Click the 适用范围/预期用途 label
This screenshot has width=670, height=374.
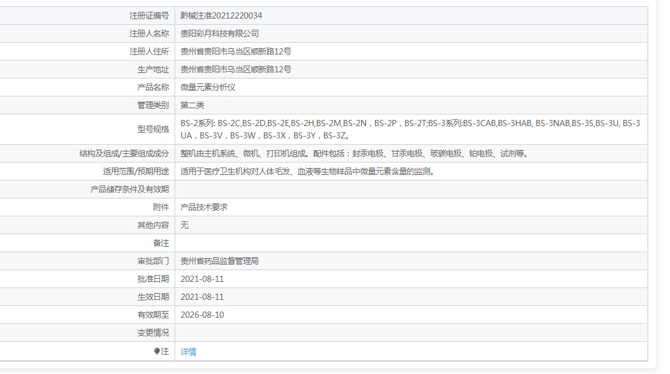(x=136, y=171)
